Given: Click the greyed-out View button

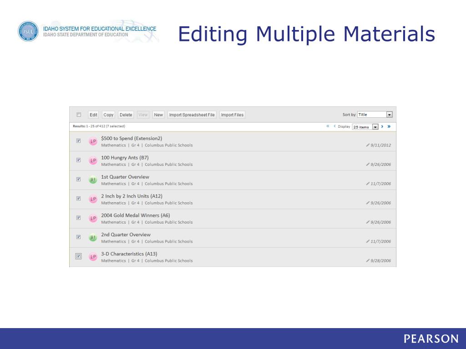Looking at the screenshot, I should tap(143, 115).
